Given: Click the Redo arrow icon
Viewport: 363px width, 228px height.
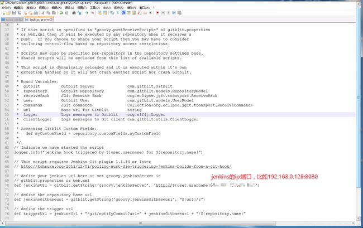Looking at the screenshot, I should pos(66,13).
